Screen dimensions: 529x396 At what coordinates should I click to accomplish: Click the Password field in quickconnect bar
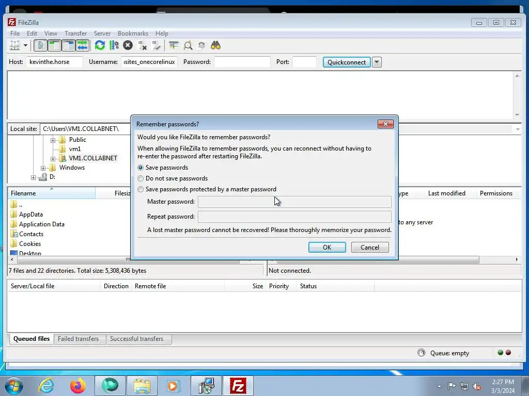(x=242, y=62)
